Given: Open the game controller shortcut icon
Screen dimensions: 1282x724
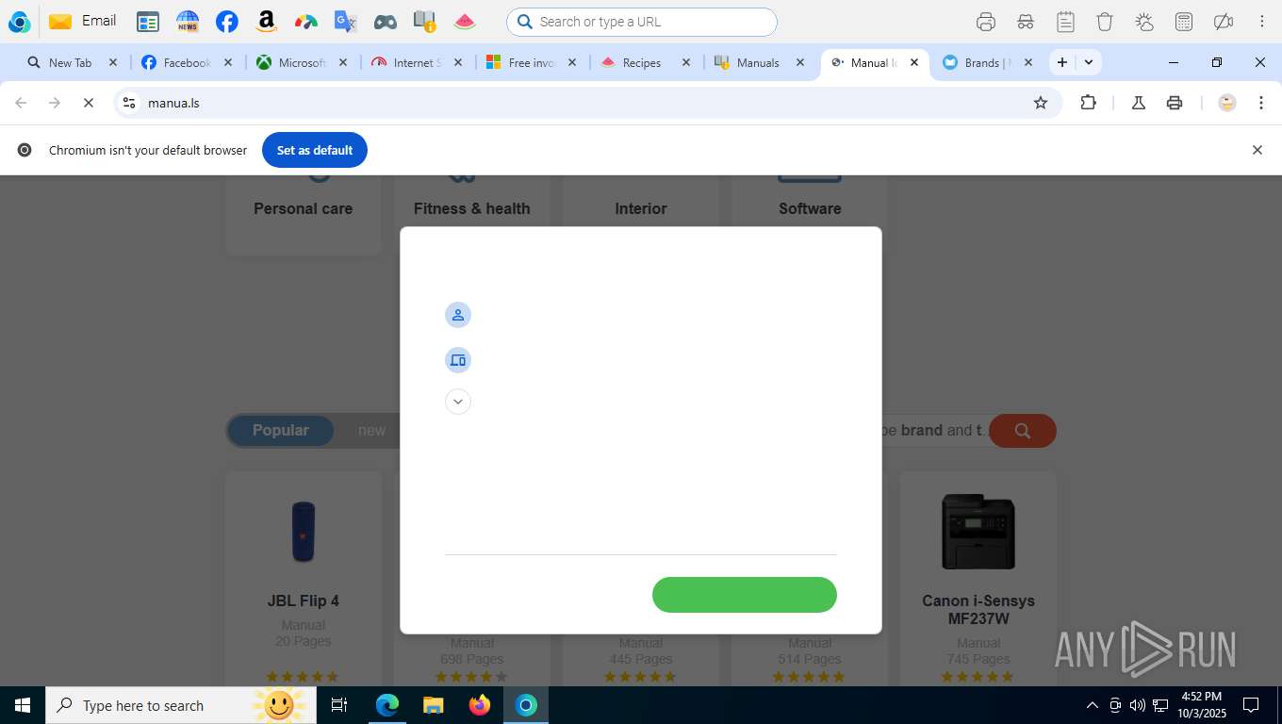Looking at the screenshot, I should 386,22.
